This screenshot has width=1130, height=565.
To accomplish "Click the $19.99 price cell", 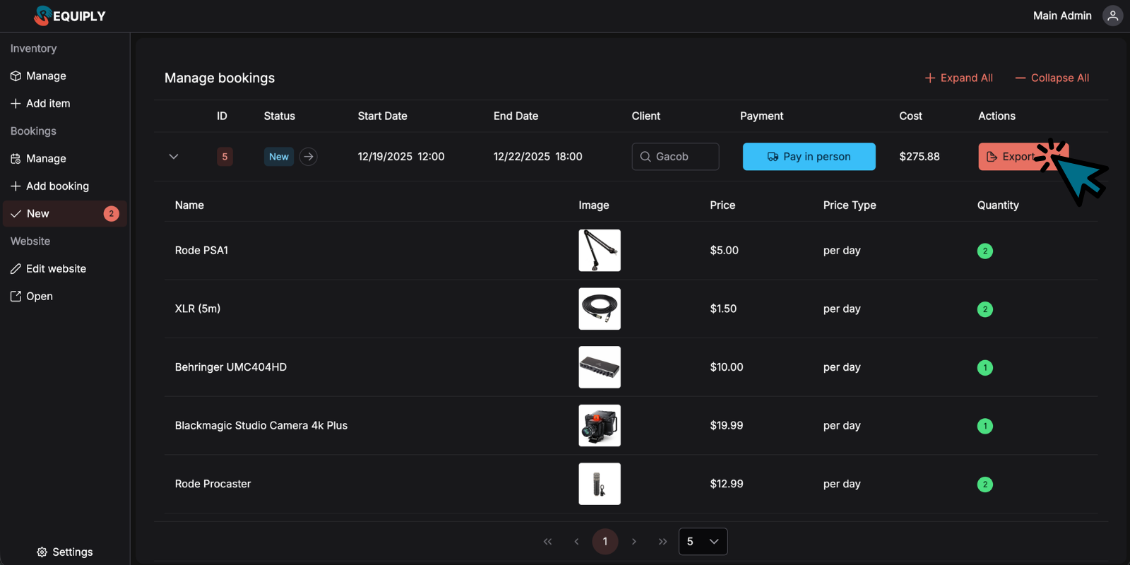I will (727, 425).
